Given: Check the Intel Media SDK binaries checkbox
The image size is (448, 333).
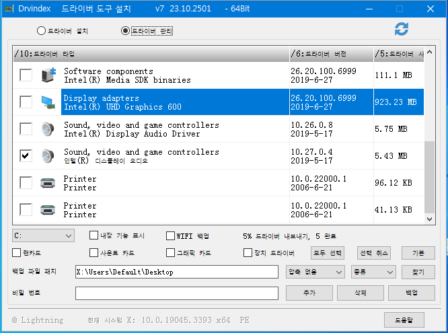Looking at the screenshot, I should click(26, 75).
